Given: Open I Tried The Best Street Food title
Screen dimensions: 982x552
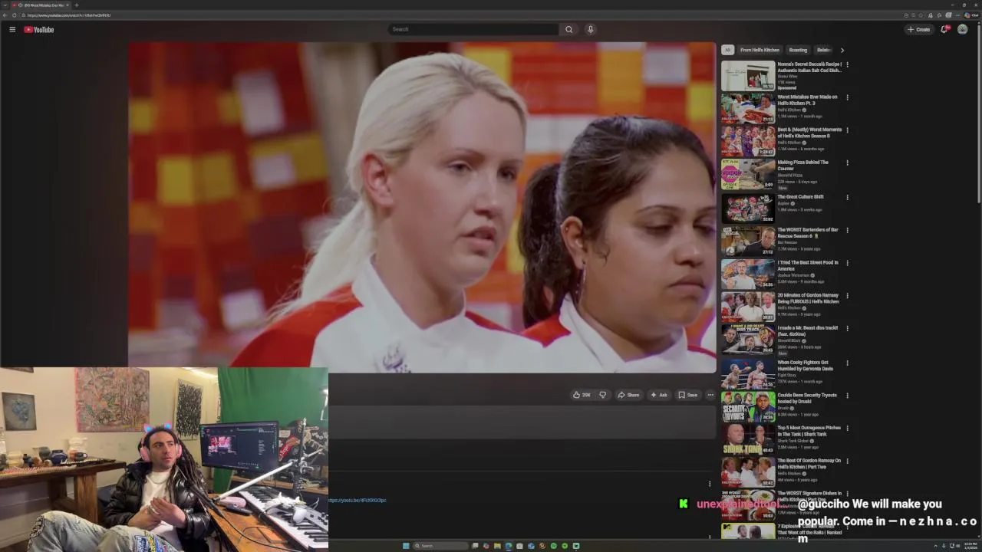Looking at the screenshot, I should [808, 265].
